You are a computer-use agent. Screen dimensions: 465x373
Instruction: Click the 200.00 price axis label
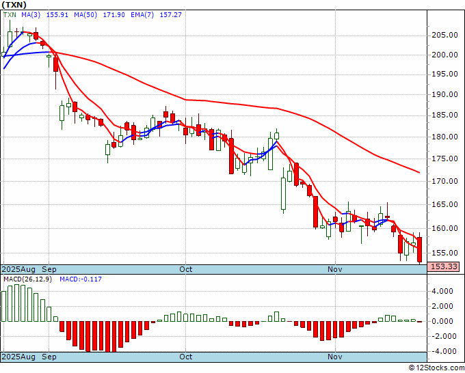444,55
